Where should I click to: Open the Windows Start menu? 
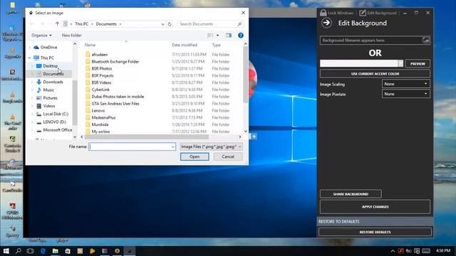6,251
